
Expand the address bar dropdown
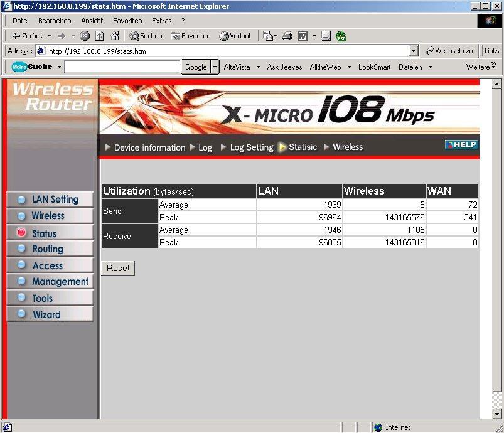(x=414, y=51)
